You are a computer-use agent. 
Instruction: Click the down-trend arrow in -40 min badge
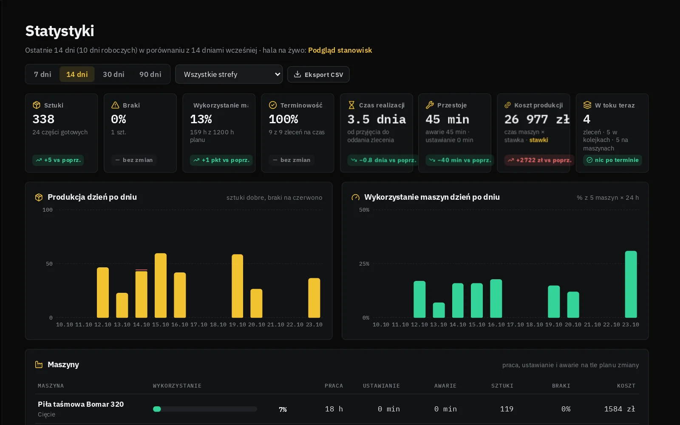[x=432, y=160]
